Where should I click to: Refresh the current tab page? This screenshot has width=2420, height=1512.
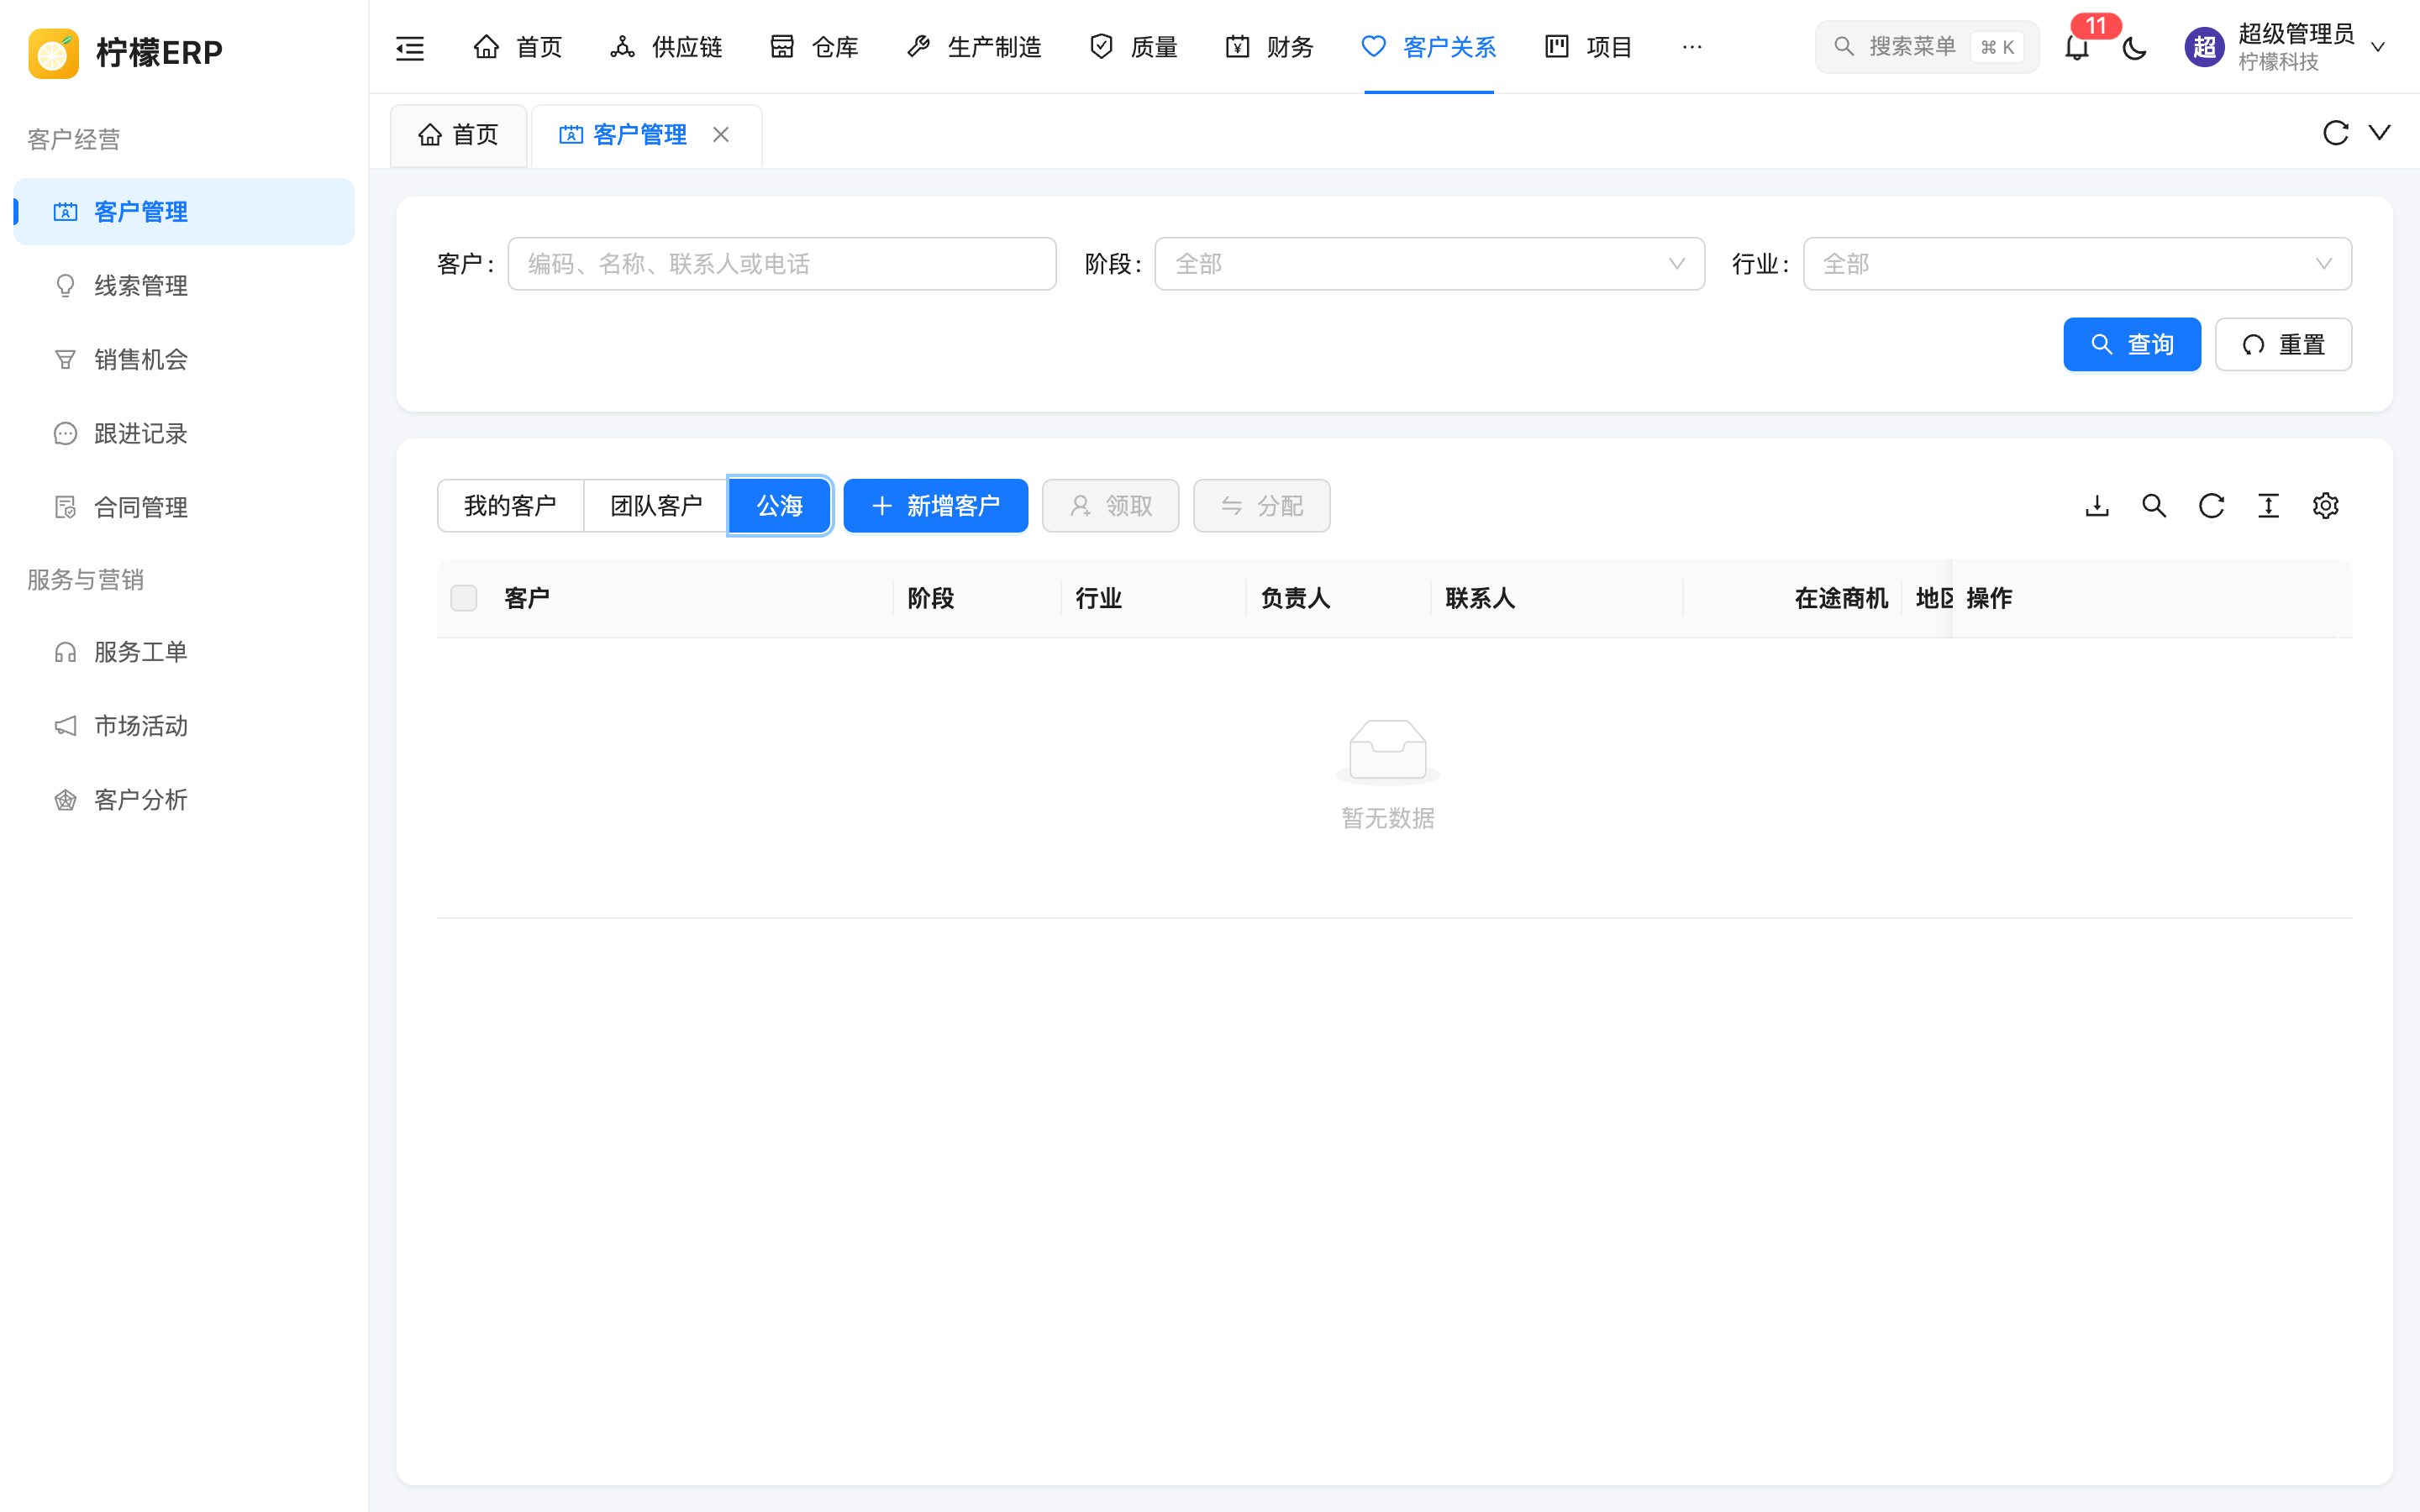(2335, 133)
